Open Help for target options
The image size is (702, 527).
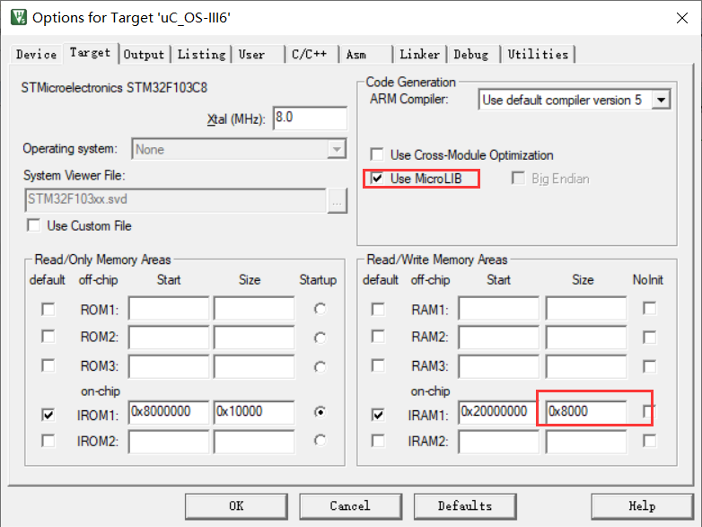point(642,506)
